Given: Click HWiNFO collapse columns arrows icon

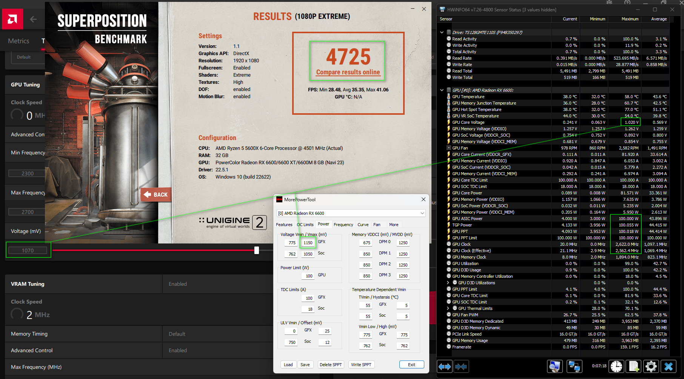Looking at the screenshot, I should coord(461,366).
